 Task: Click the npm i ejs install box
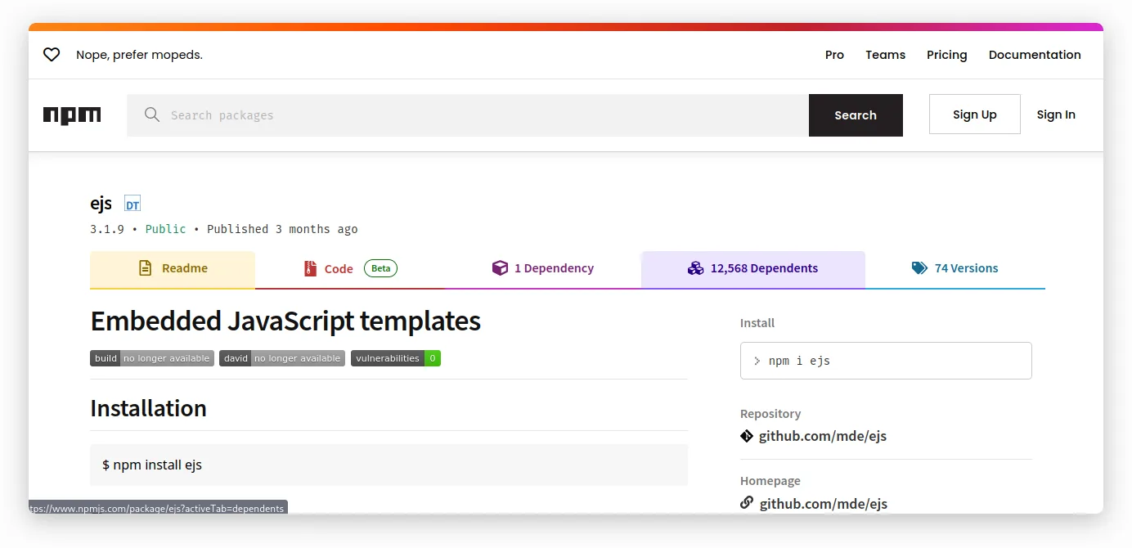[x=886, y=361]
